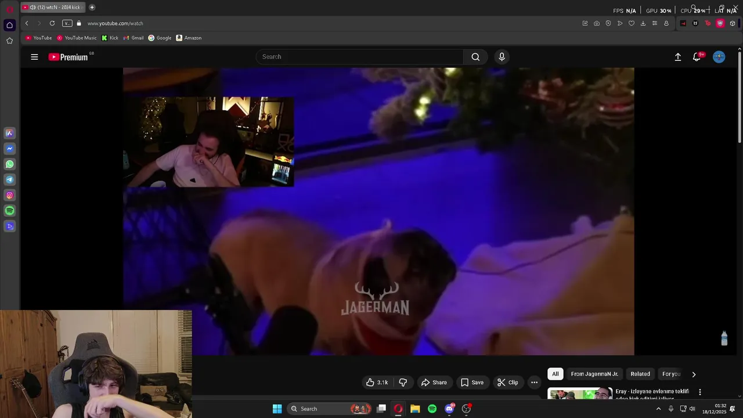The height and width of the screenshot is (418, 743).
Task: Open the Opera menu logo
Action: (9, 9)
